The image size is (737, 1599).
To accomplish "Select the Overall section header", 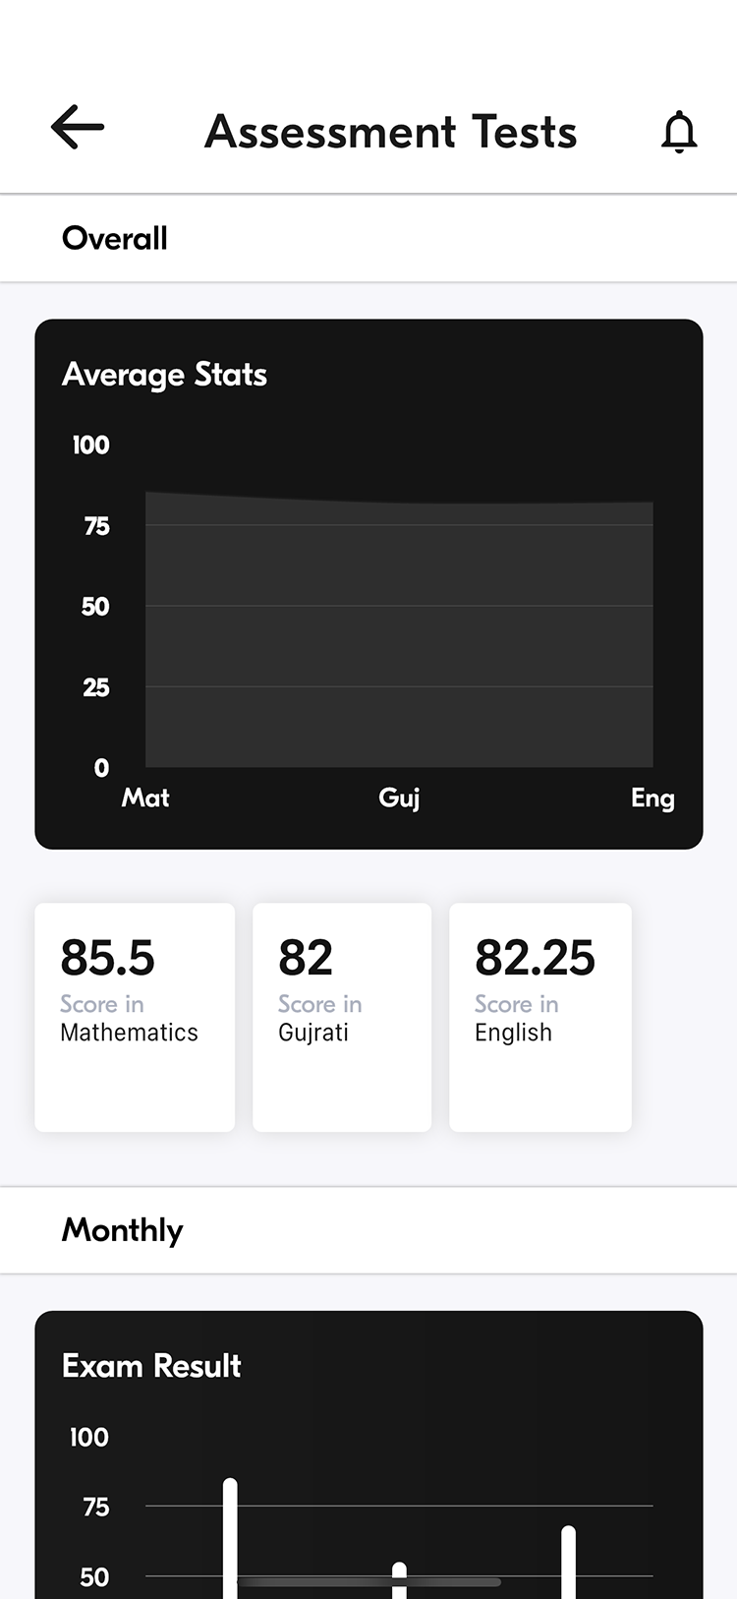I will 115,239.
